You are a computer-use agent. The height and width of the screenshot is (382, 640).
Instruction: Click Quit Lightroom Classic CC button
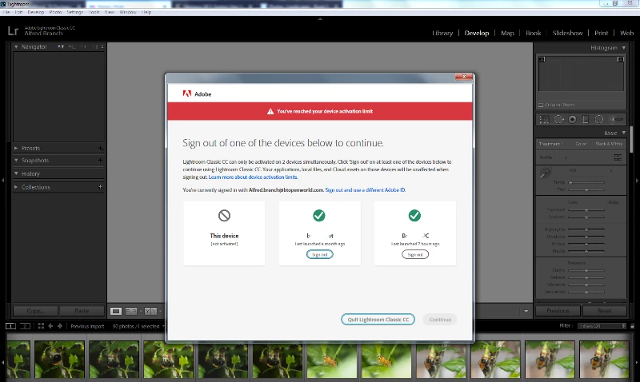pos(378,319)
